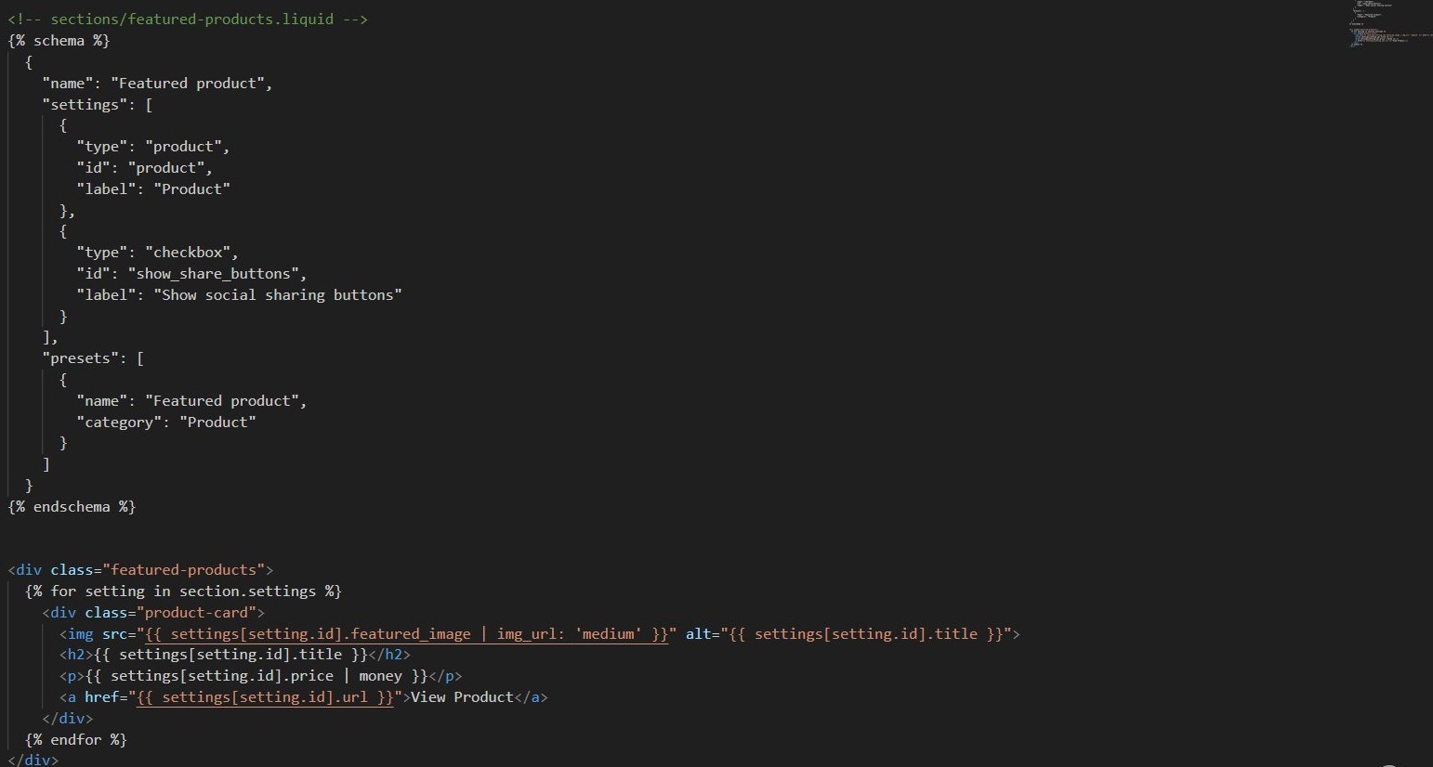This screenshot has height=767, width=1433.
Task: Click the "category" key in presets
Action: (119, 422)
